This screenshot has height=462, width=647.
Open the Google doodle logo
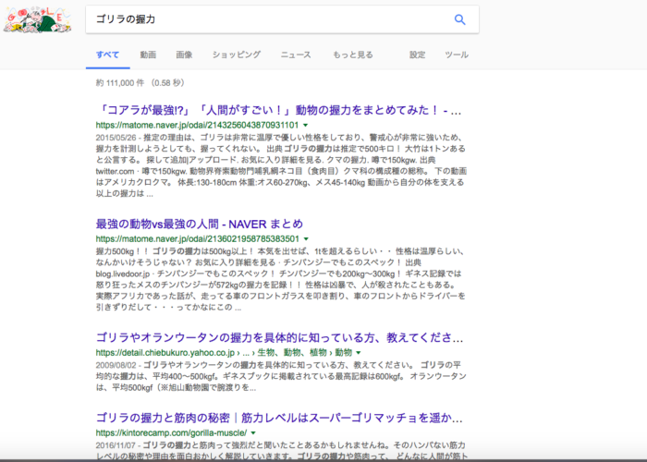[37, 19]
